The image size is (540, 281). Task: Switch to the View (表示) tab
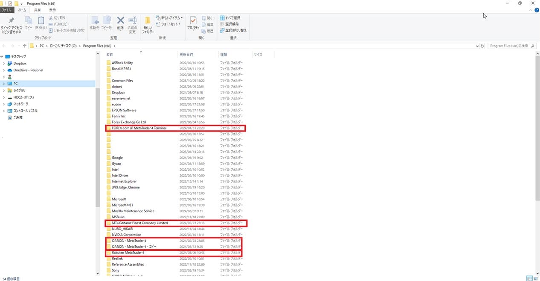(x=52, y=9)
